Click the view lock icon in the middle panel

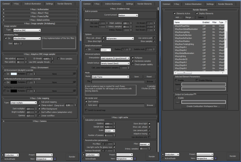[x=135, y=159]
